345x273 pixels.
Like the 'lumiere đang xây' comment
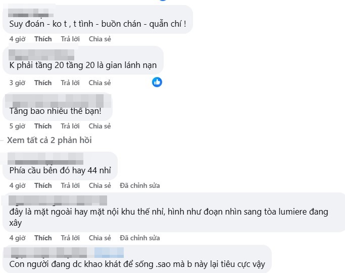[43, 238]
